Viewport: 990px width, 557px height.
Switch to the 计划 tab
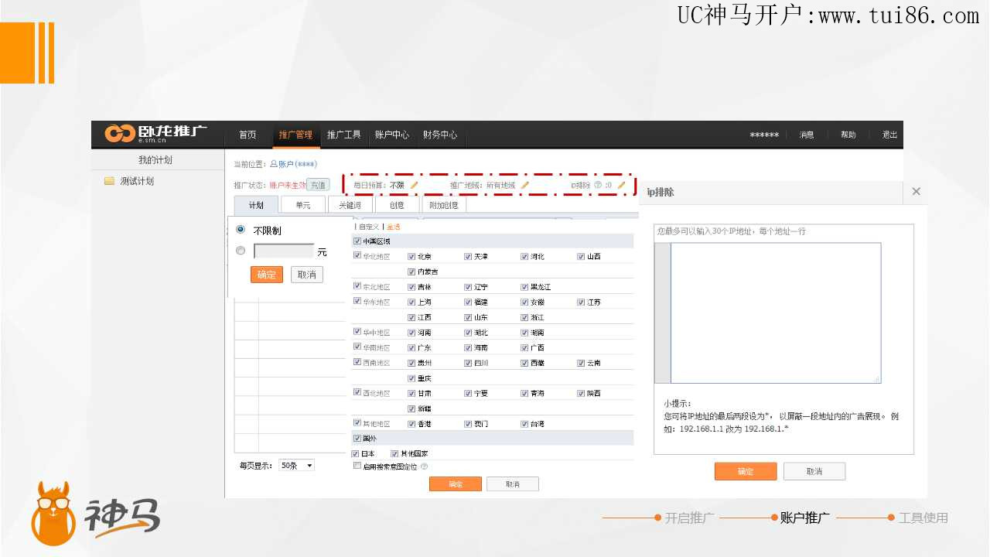(257, 205)
